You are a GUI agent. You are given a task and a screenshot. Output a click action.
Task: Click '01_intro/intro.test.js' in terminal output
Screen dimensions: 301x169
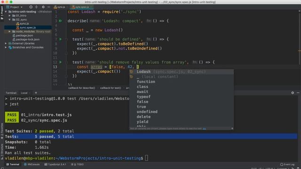coord(46,115)
